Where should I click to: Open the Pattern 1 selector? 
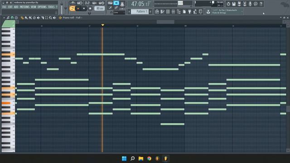click(140, 11)
